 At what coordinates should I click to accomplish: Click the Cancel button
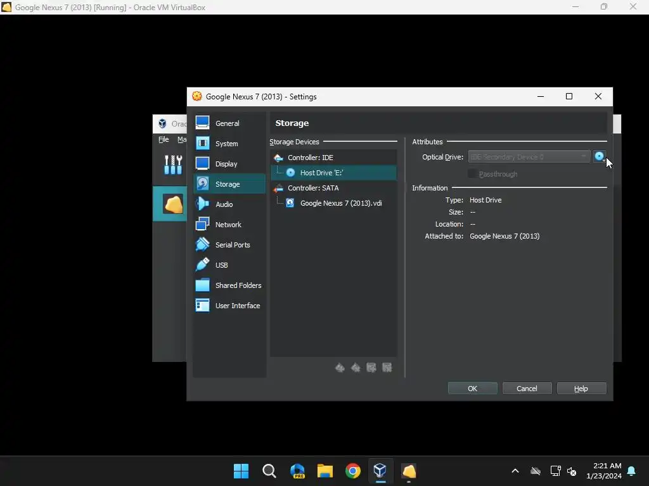(x=527, y=389)
